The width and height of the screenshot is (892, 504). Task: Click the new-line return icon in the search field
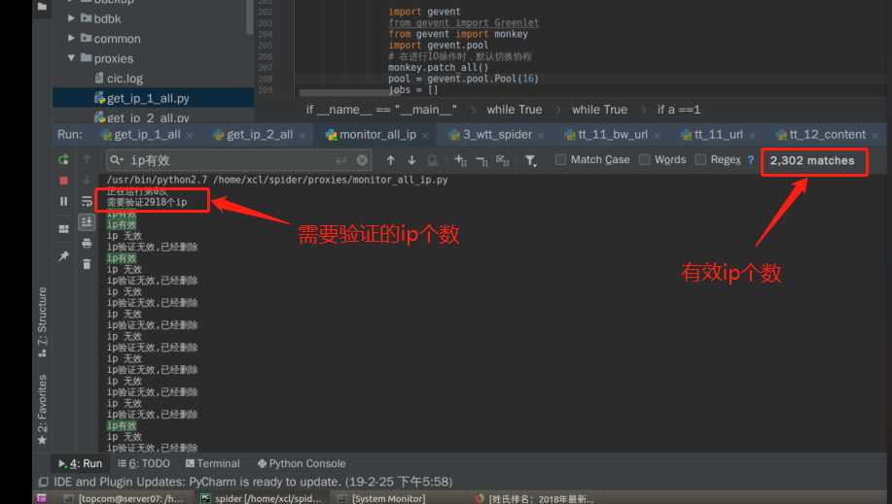(340, 161)
